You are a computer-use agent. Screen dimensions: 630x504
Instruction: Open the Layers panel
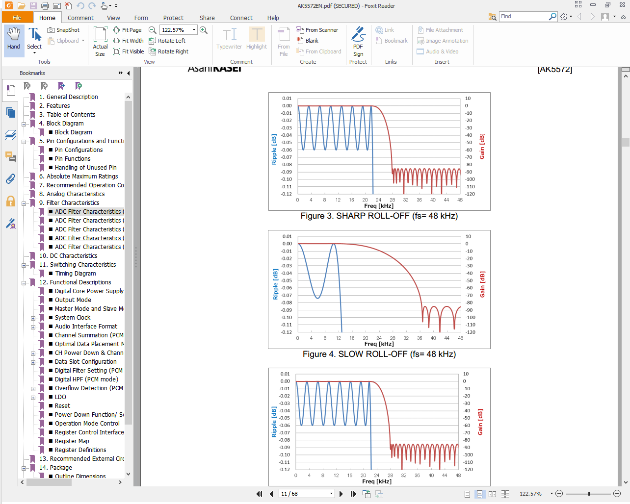[10, 135]
